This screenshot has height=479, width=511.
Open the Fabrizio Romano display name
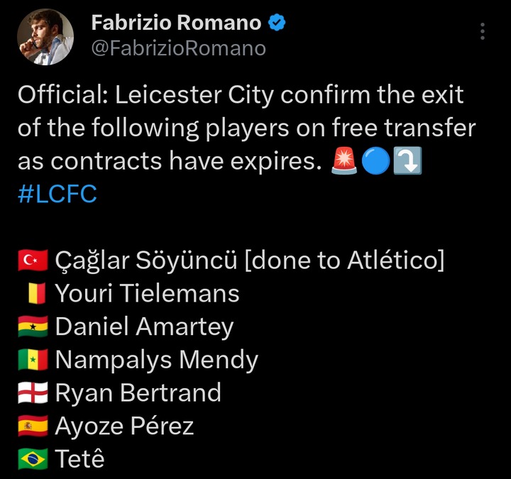(176, 23)
